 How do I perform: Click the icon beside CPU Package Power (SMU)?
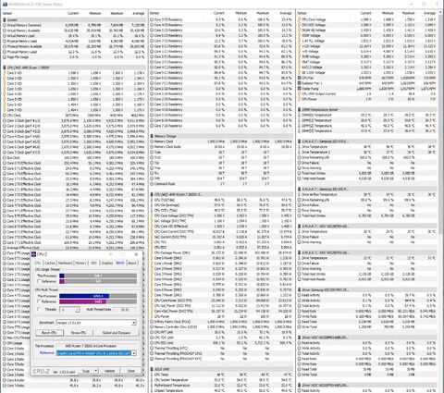(152, 252)
